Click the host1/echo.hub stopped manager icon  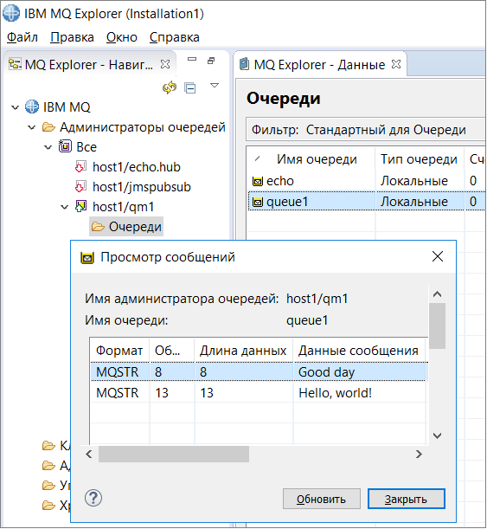coord(80,166)
